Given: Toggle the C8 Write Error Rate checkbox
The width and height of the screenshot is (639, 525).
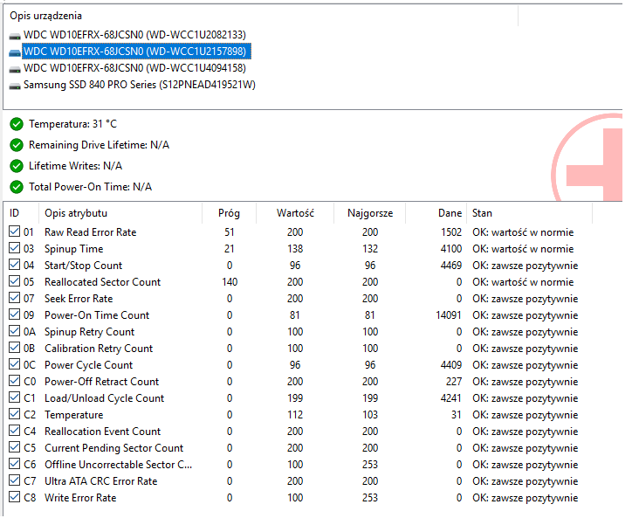Looking at the screenshot, I should pos(14,497).
